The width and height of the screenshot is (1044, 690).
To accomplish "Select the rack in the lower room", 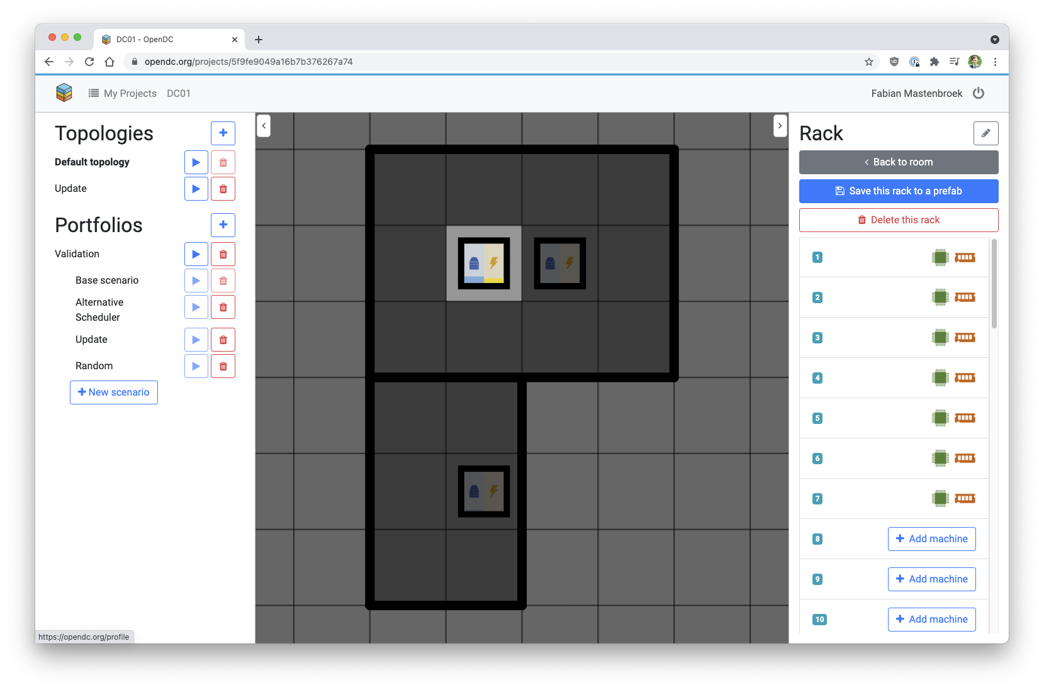I will [483, 491].
